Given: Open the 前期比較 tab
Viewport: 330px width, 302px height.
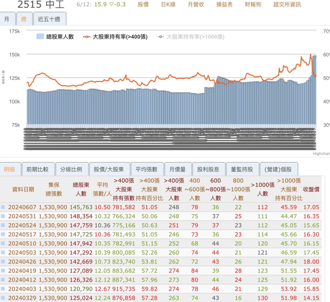Looking at the screenshot, I should coord(38,168).
